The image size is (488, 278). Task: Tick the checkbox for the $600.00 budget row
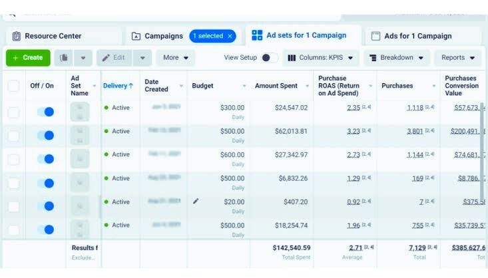click(x=13, y=160)
